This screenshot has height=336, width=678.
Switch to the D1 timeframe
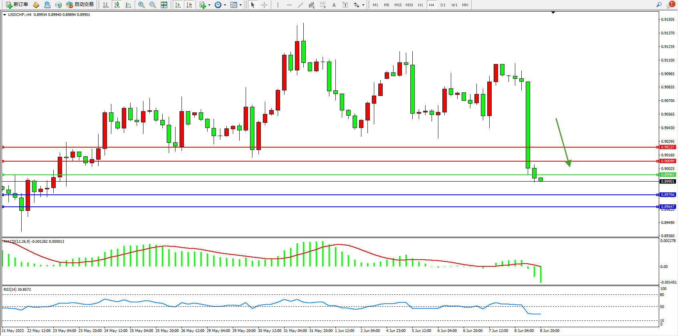pyautogui.click(x=443, y=5)
